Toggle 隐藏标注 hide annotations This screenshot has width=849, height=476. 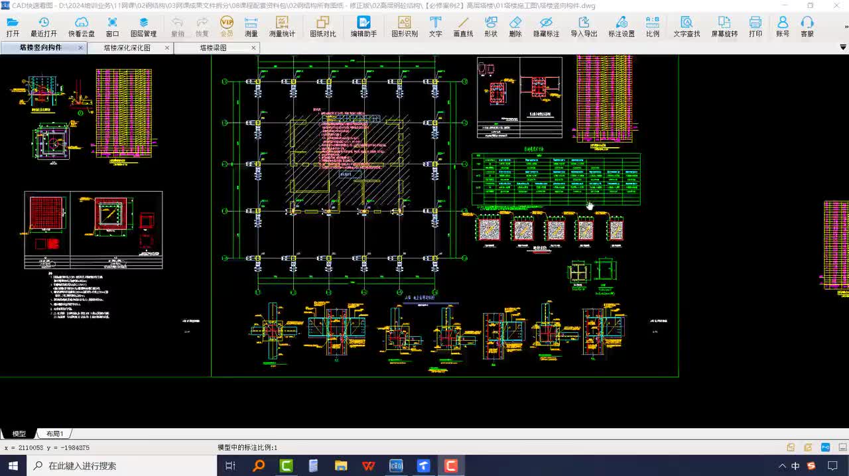[546, 27]
